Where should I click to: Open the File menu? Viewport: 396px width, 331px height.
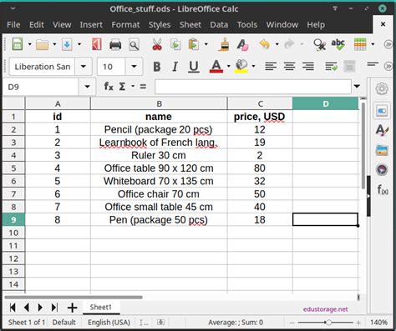coord(13,25)
